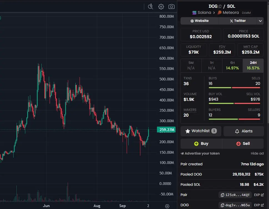Copy pair address i25zR...4KQT

tap(235, 195)
